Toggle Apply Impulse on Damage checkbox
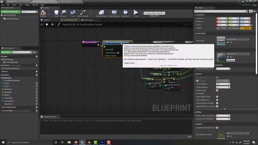Viewport: 258px width, 145px height. (217, 103)
